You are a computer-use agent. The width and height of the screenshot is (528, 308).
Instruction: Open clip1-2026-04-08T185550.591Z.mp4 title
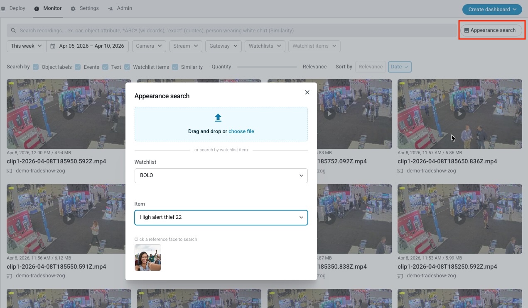(x=56, y=267)
